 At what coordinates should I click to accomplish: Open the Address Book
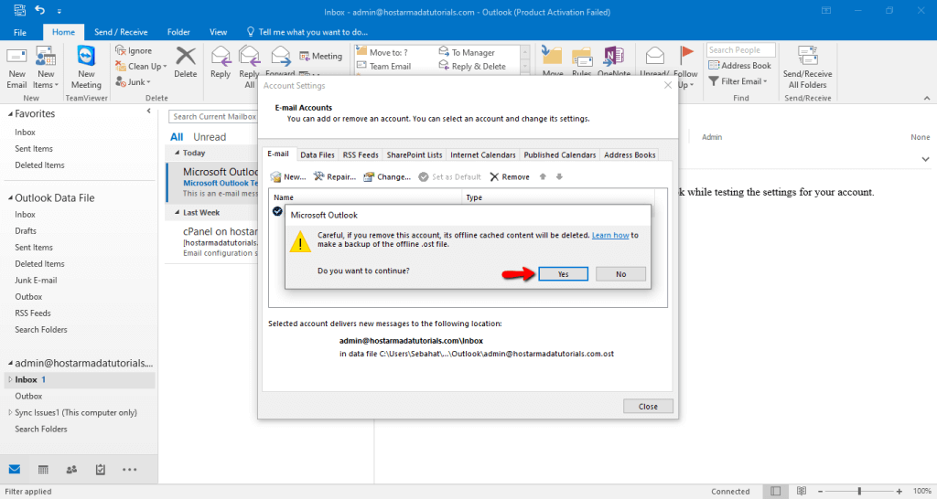(x=739, y=66)
